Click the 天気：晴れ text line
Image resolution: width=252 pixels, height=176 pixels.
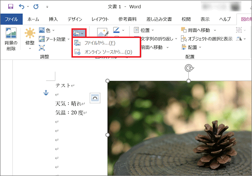coord(68,104)
